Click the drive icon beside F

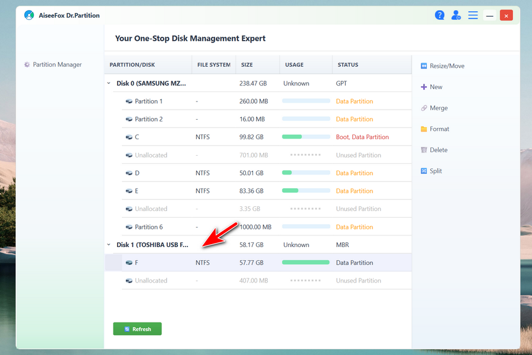[x=129, y=262]
